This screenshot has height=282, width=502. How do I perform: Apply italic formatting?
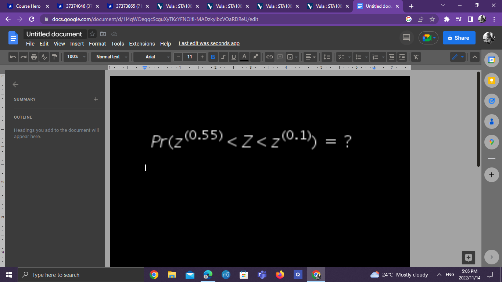point(223,57)
